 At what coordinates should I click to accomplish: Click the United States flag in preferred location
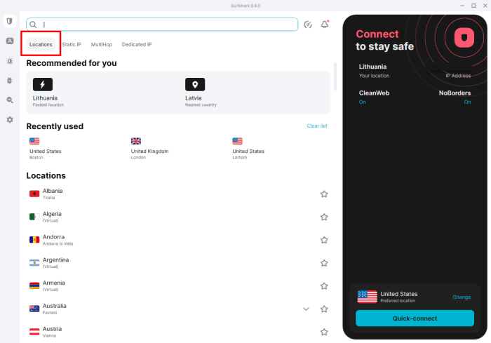coord(367,297)
